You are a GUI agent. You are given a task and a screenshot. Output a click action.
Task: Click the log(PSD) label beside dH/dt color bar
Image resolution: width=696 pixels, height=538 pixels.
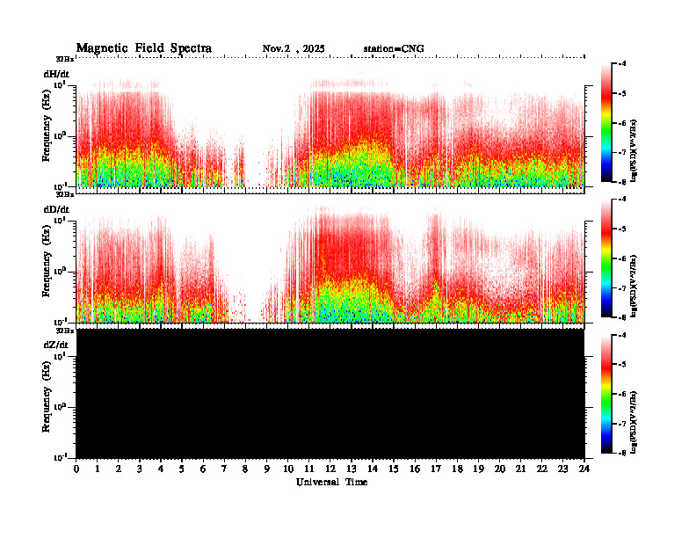coord(634,150)
